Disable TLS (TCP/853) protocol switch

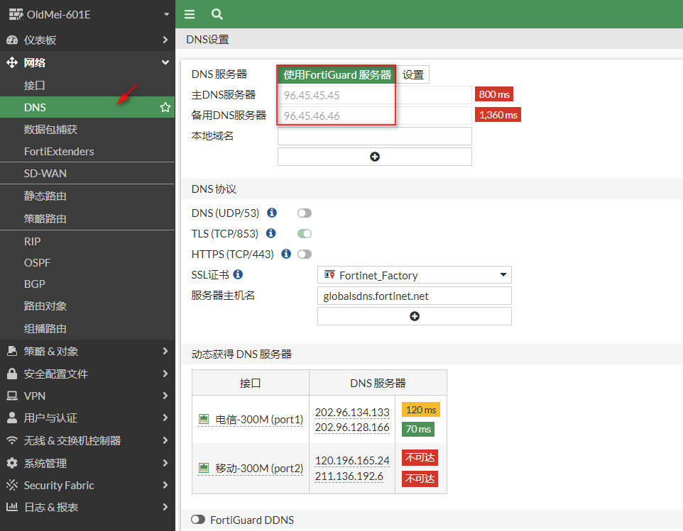coord(305,233)
